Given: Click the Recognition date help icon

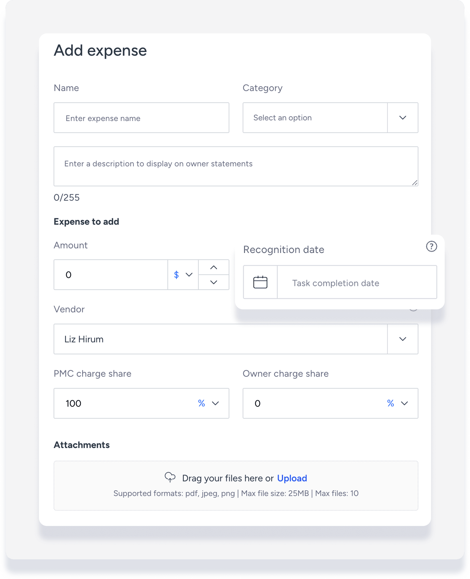Looking at the screenshot, I should (431, 247).
